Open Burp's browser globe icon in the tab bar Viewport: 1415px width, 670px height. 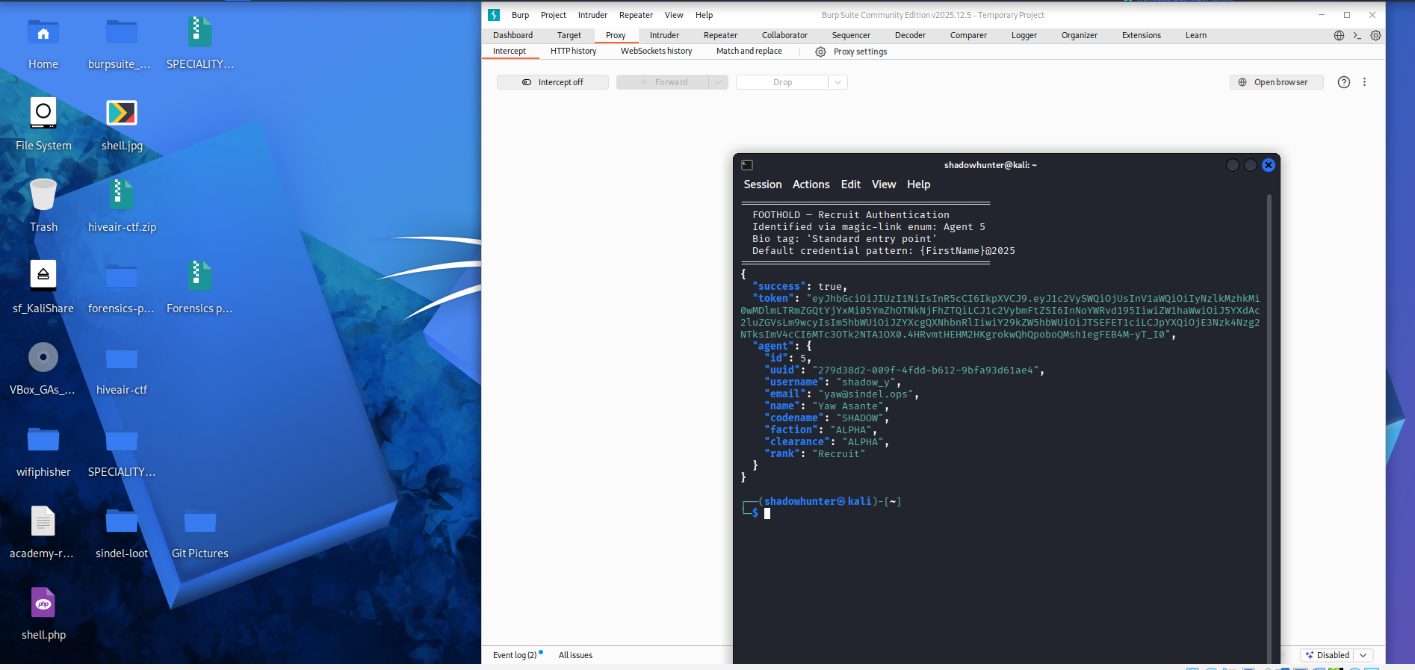pos(1339,35)
